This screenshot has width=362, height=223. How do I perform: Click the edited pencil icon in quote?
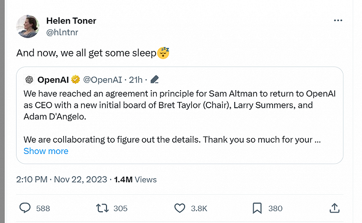[154, 80]
